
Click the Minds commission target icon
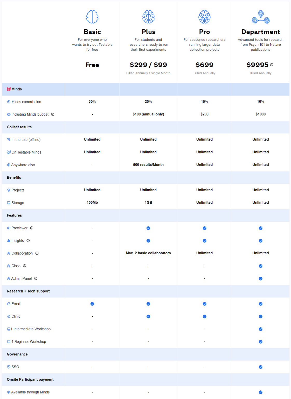[x=8, y=102]
